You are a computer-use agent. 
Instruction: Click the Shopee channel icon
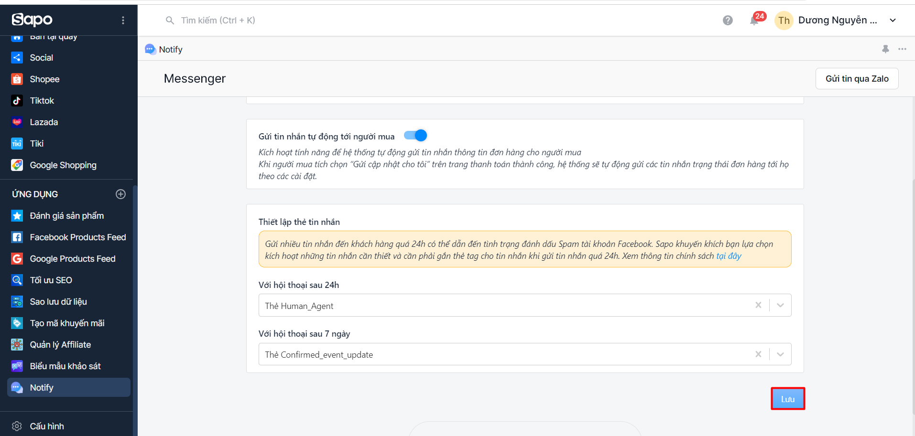point(17,79)
